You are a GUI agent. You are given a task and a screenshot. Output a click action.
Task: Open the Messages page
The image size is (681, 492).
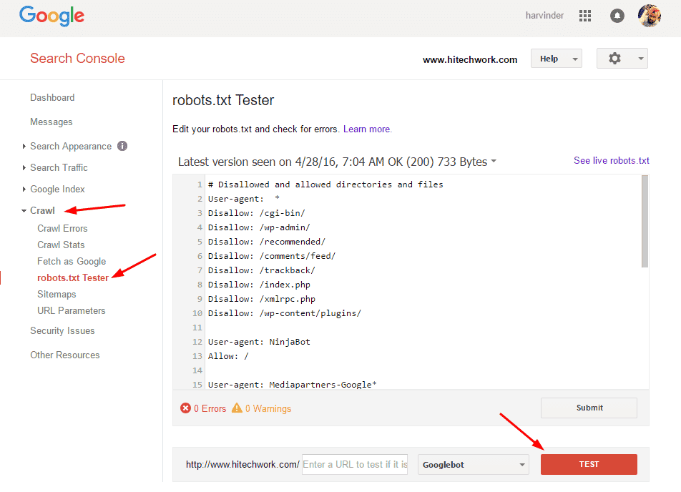52,122
